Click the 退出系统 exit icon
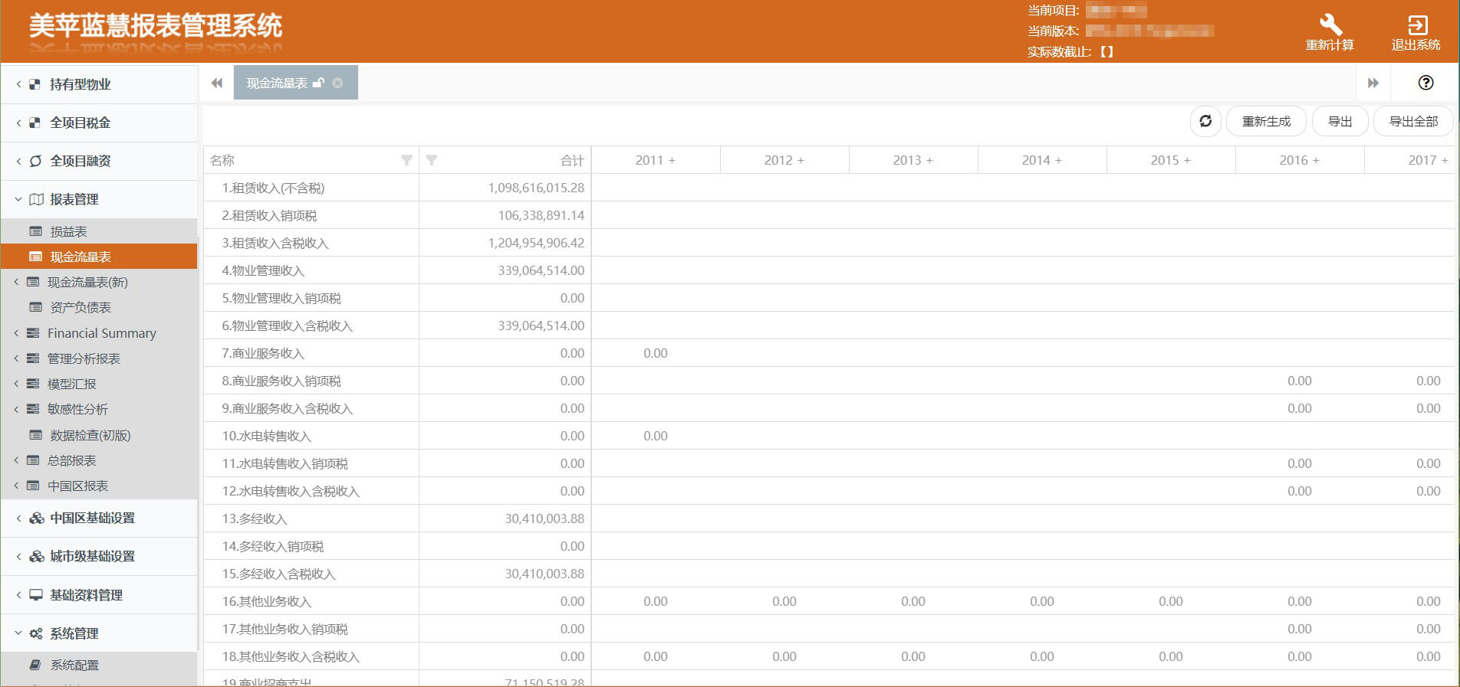The height and width of the screenshot is (687, 1460). pos(1416,25)
